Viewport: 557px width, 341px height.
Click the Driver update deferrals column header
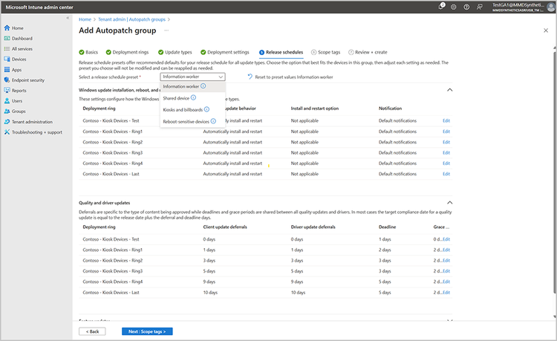[313, 227]
